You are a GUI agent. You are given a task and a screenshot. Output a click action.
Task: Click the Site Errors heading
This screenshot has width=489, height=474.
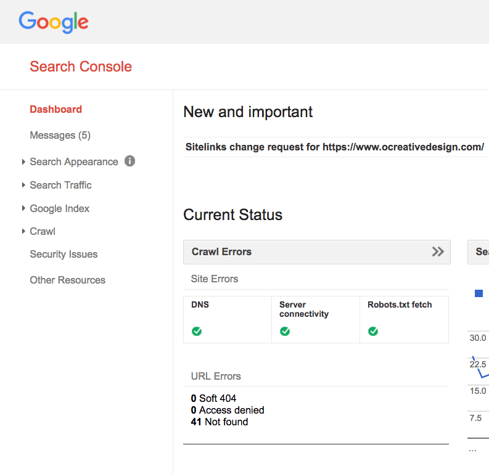pos(215,279)
